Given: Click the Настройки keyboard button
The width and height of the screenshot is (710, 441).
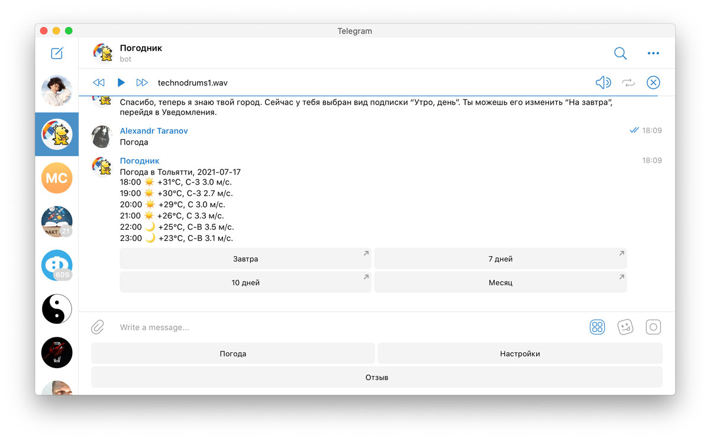Looking at the screenshot, I should (520, 353).
